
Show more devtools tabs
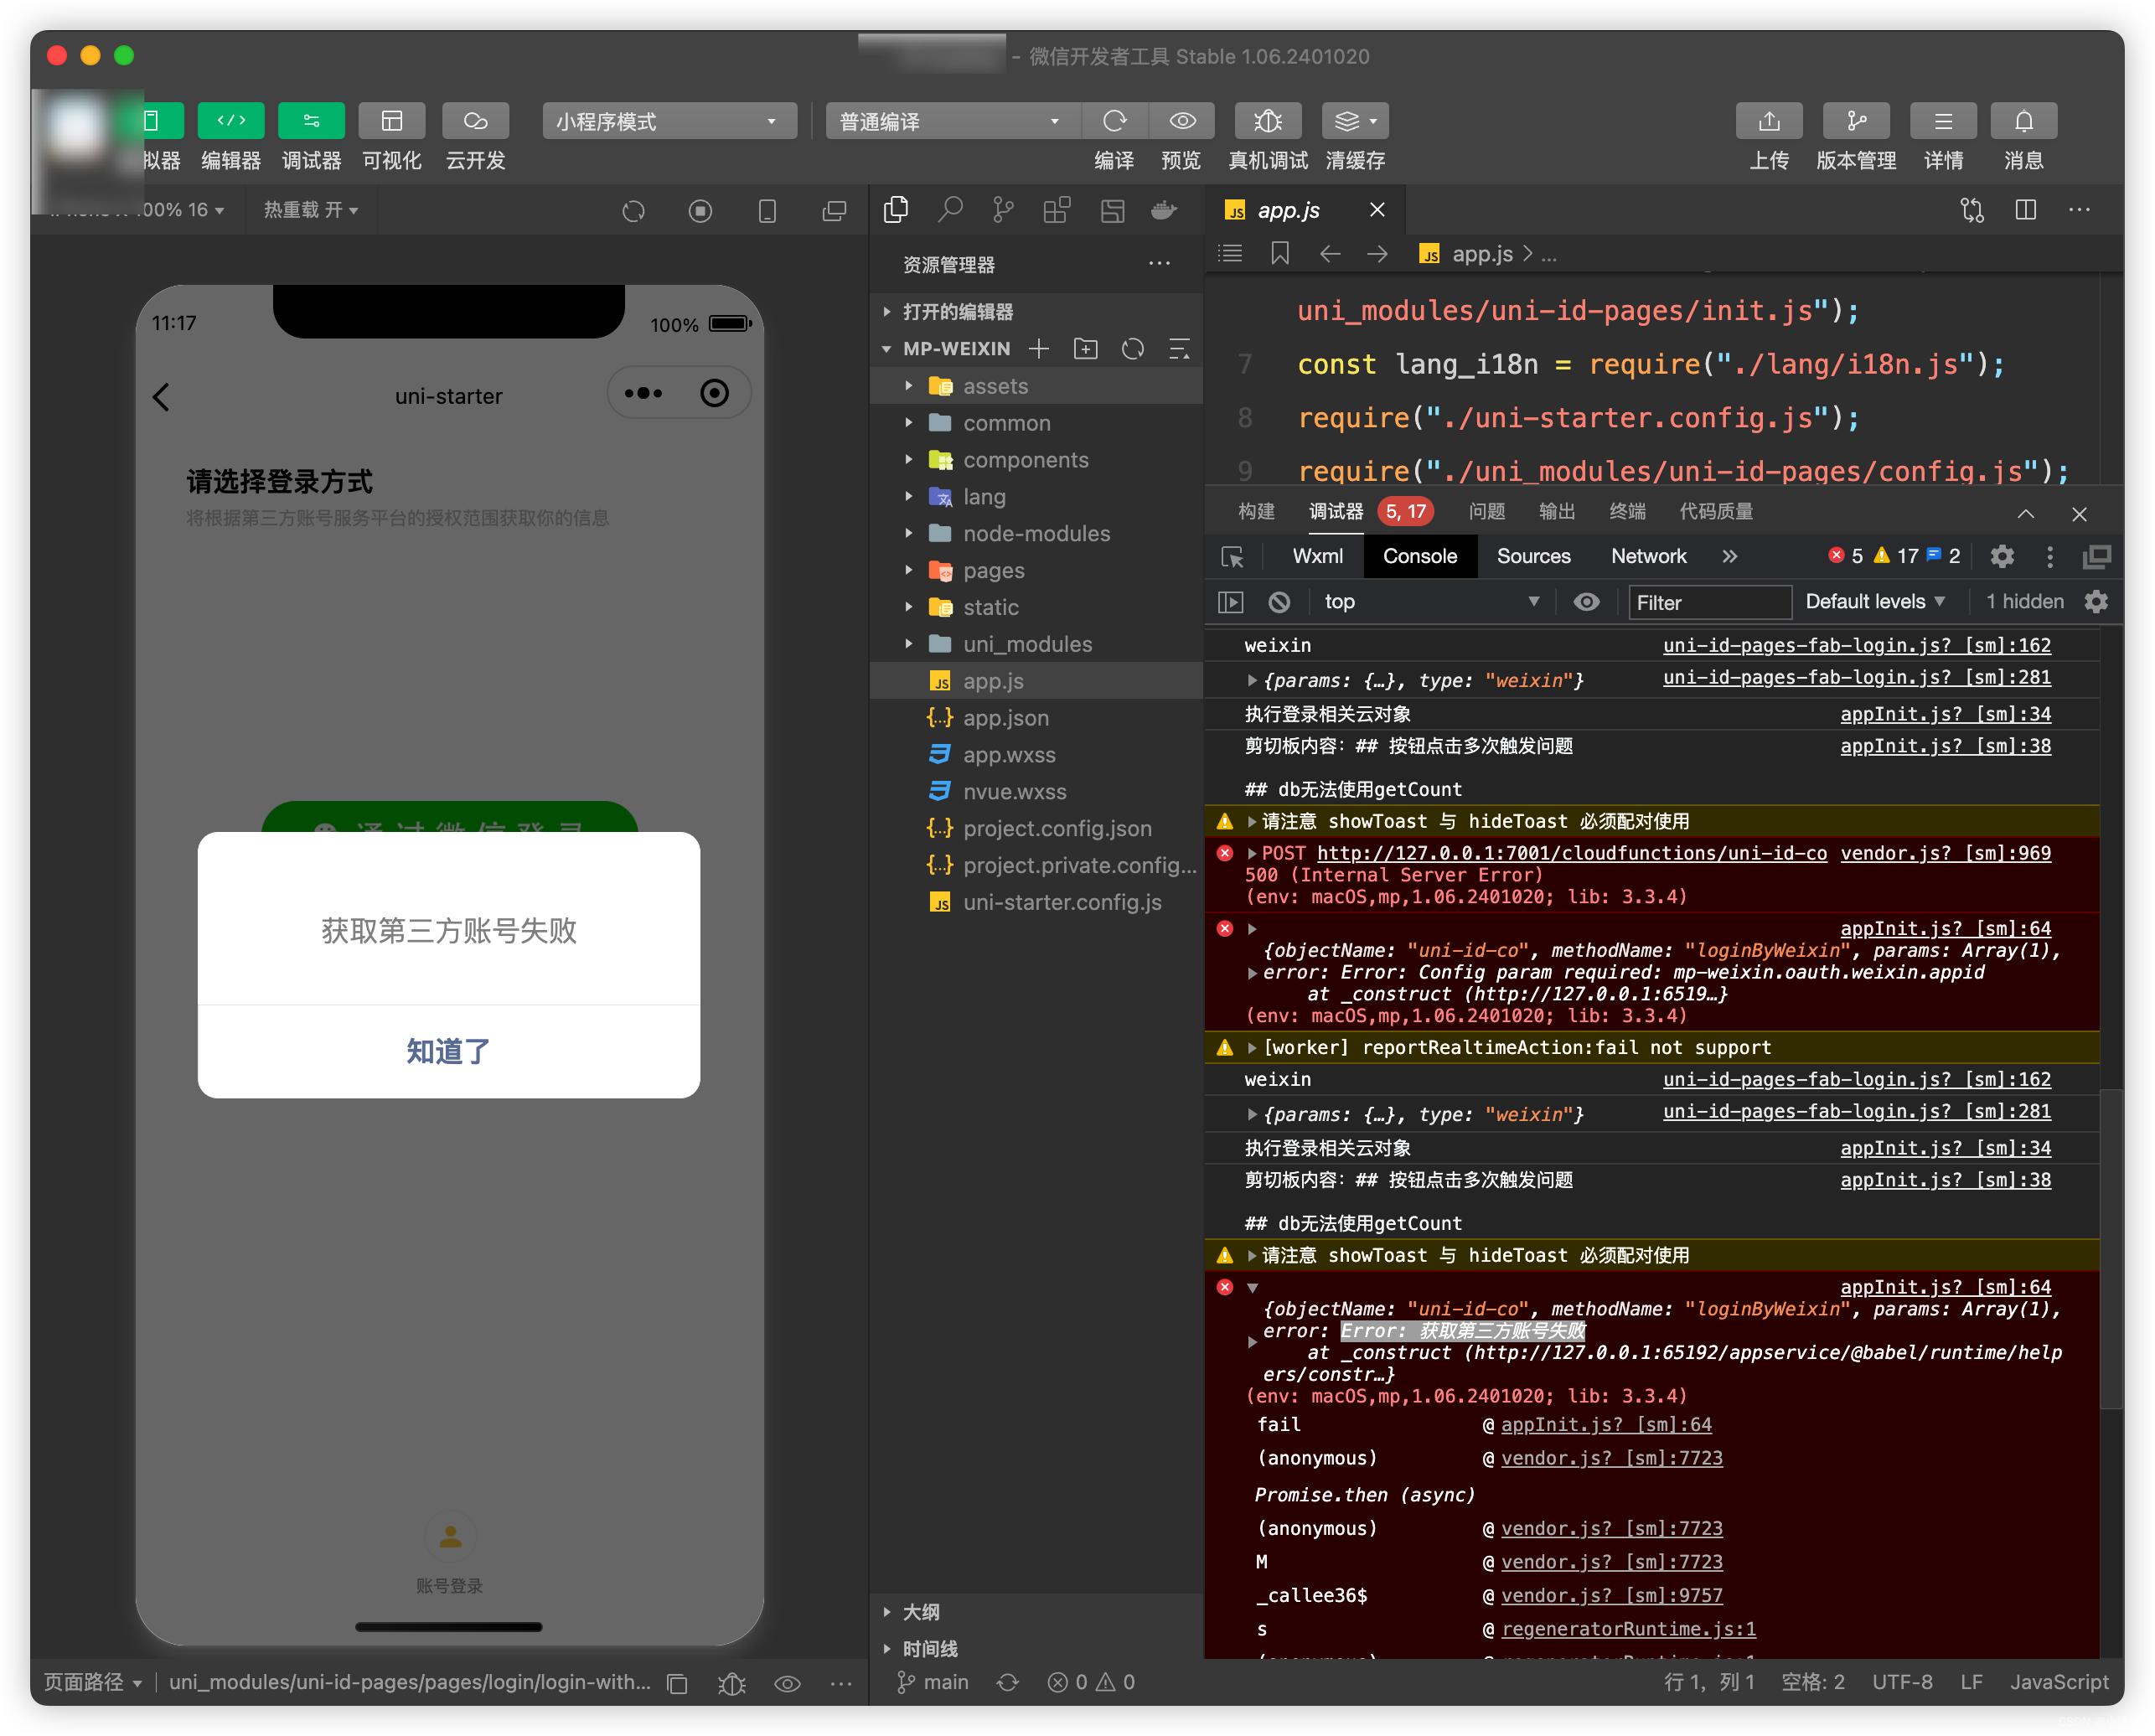tap(1729, 556)
